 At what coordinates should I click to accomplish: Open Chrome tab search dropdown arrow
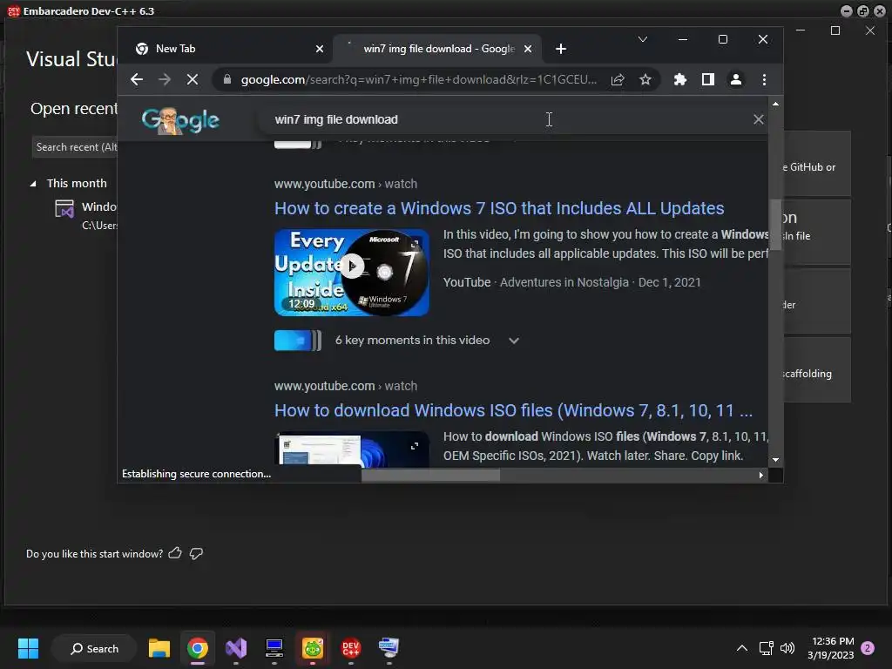643,39
